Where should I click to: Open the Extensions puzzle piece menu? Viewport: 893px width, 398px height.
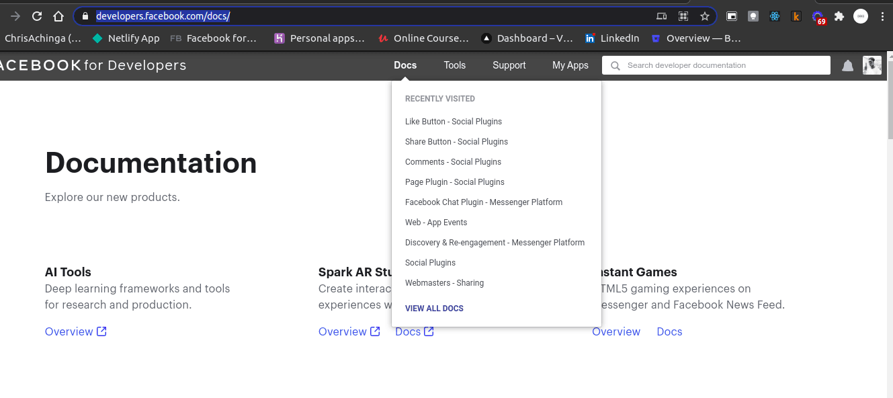click(839, 16)
